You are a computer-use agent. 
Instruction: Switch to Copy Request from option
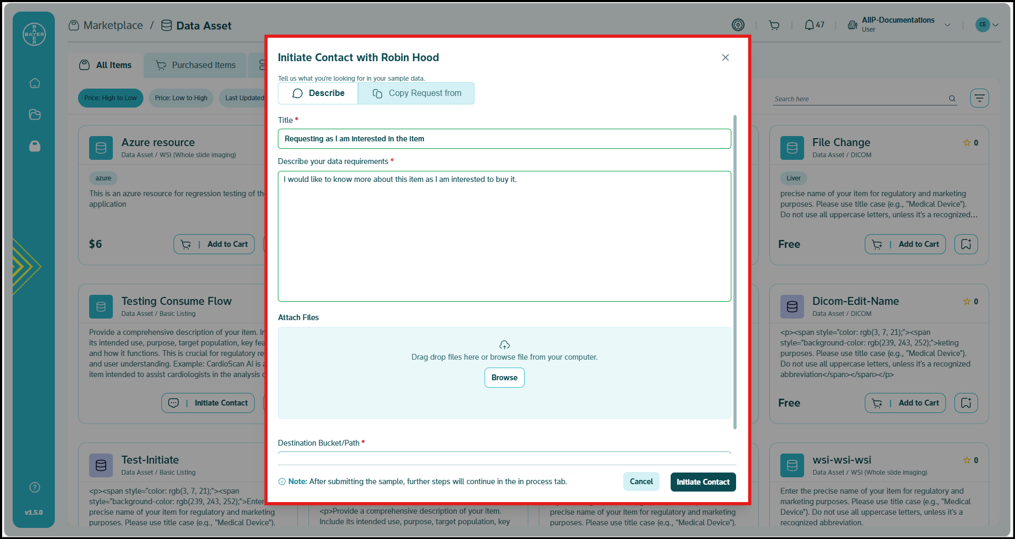point(416,93)
